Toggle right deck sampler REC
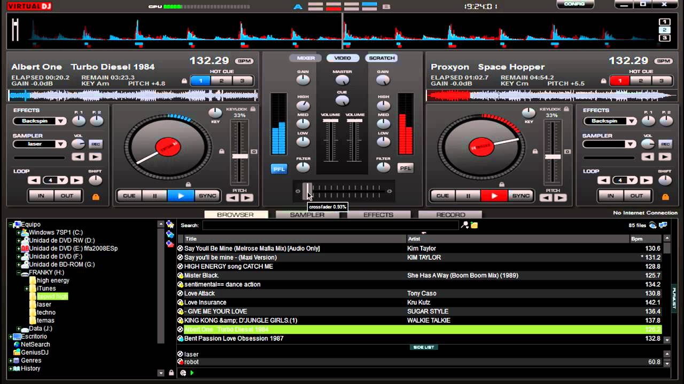The height and width of the screenshot is (384, 684). pos(665,144)
